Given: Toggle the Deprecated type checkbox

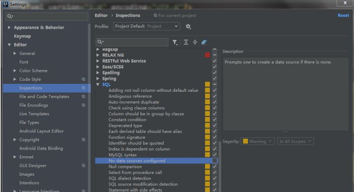Looking at the screenshot, I should pos(214,125).
